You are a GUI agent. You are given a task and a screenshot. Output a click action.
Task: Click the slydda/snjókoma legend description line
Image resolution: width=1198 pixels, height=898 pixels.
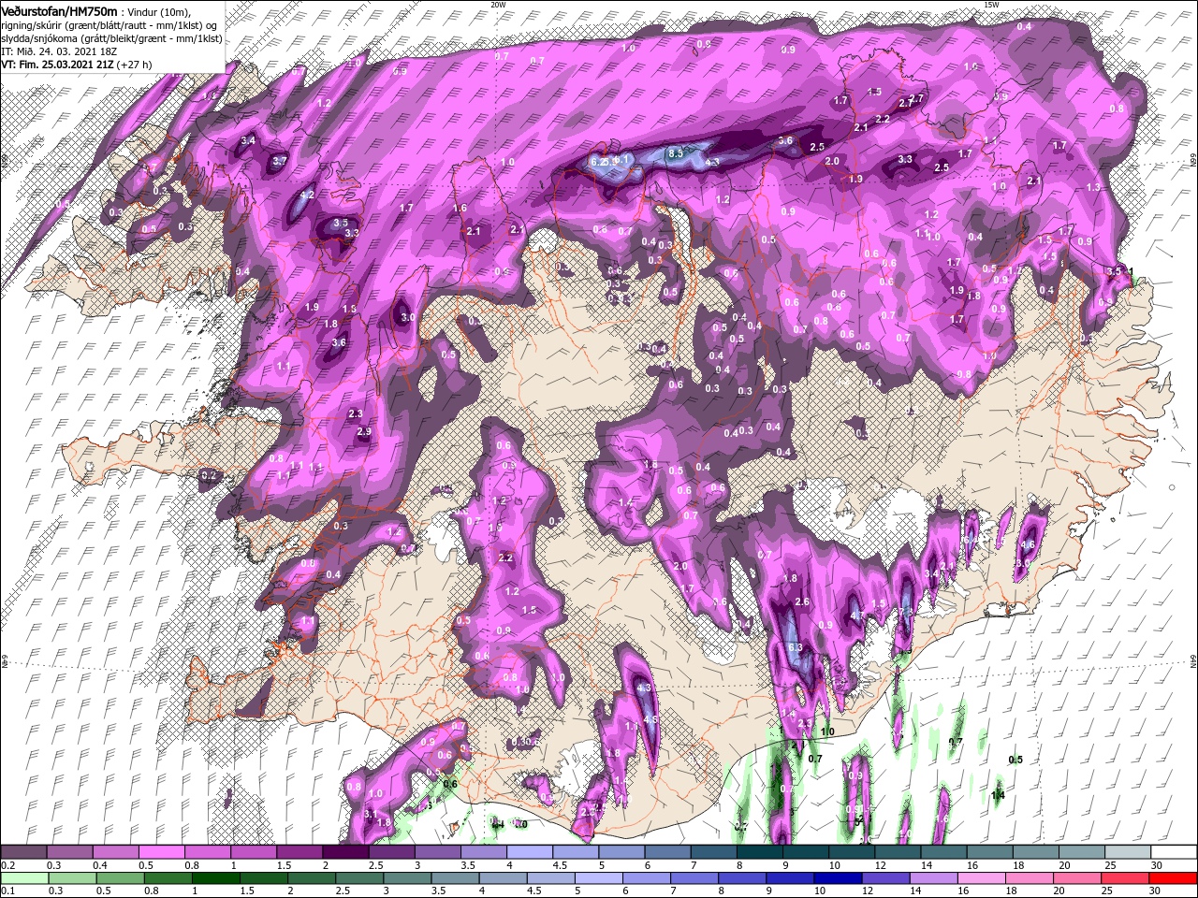111,37
